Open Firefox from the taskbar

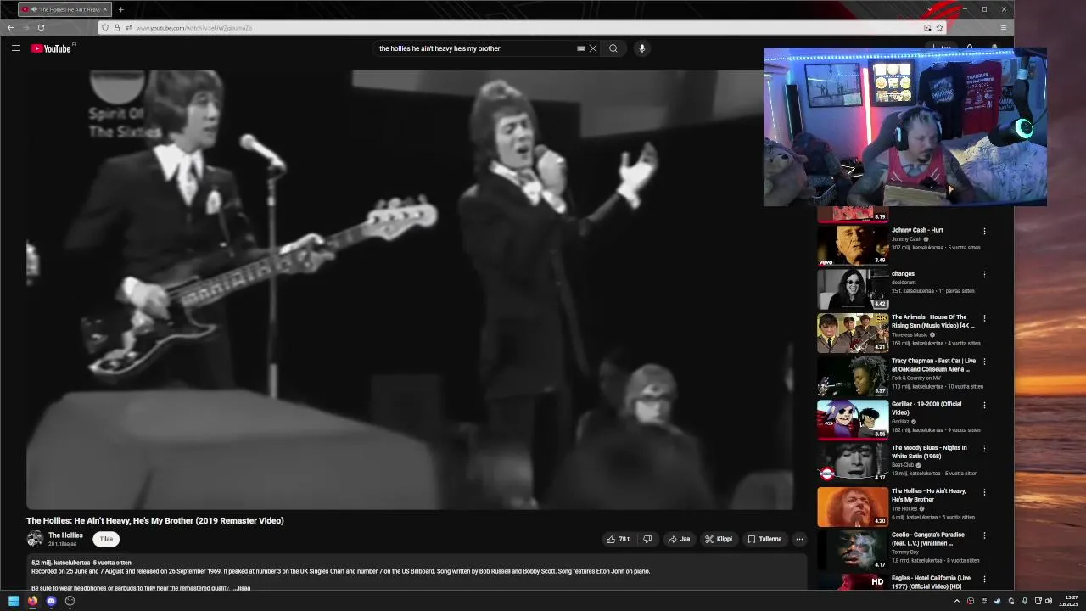click(x=32, y=601)
